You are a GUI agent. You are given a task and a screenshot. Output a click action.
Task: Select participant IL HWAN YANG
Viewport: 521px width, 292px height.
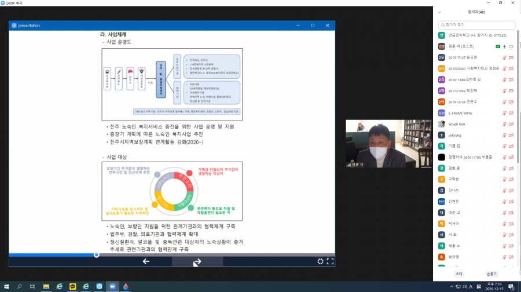[476, 113]
